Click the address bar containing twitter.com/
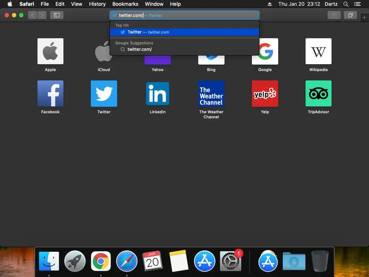The height and width of the screenshot is (277, 369). click(x=184, y=15)
